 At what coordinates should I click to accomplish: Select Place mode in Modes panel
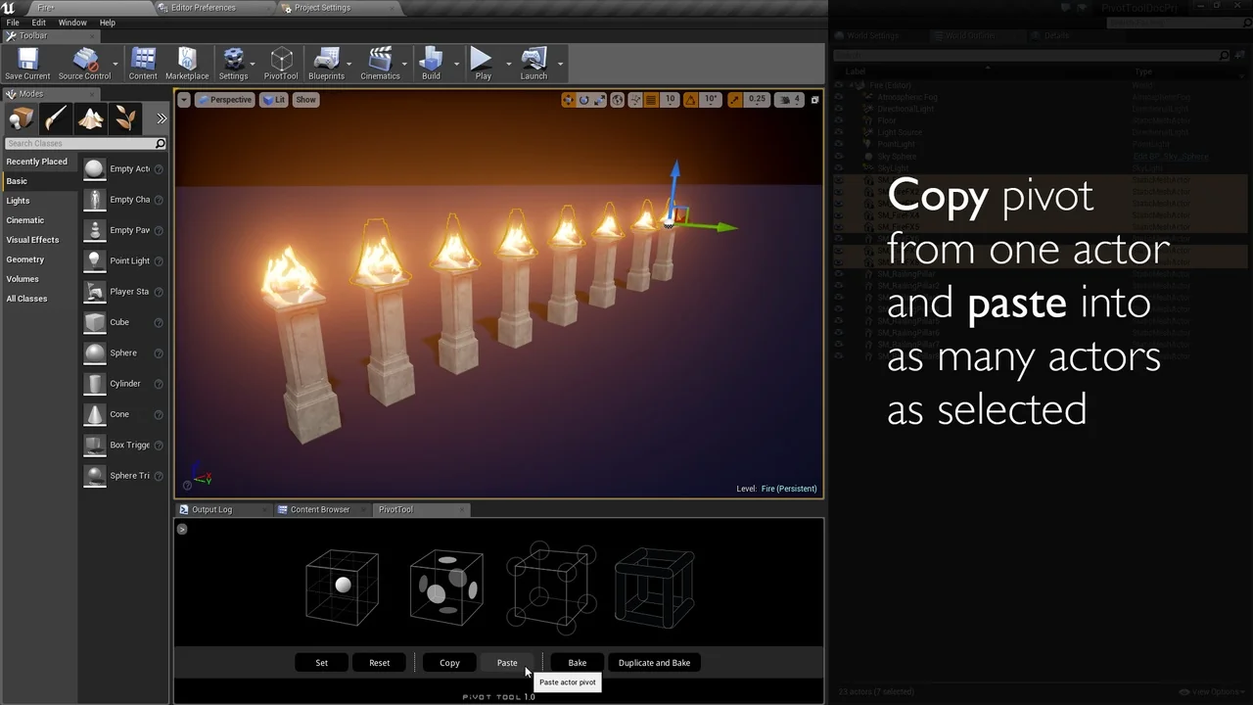pos(20,117)
